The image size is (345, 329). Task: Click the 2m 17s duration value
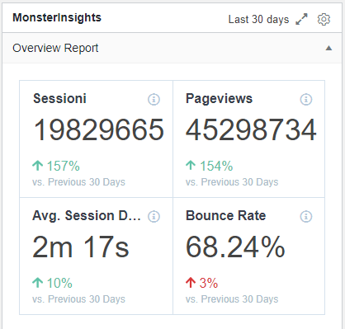(x=81, y=247)
